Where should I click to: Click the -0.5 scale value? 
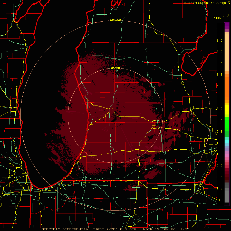point(218,177)
